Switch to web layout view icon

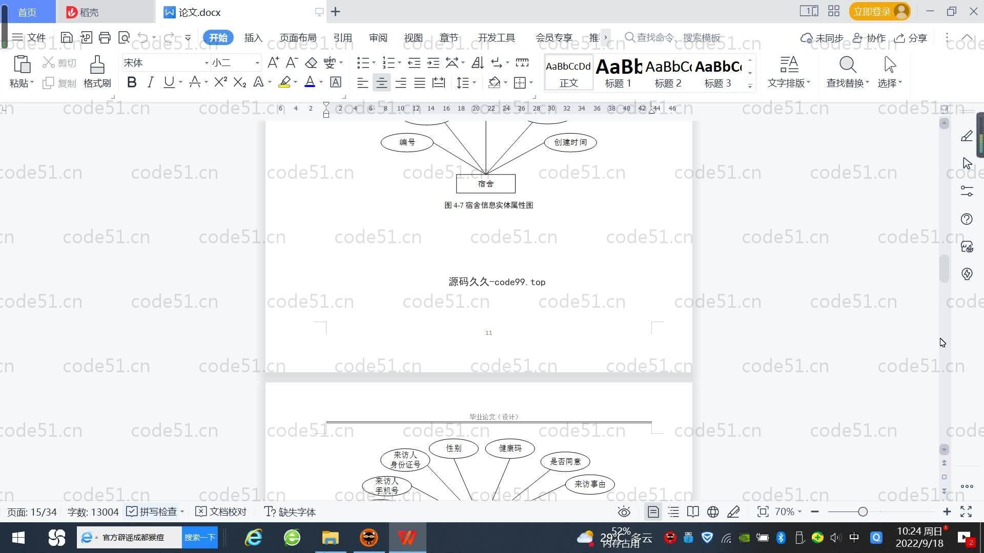tap(713, 512)
